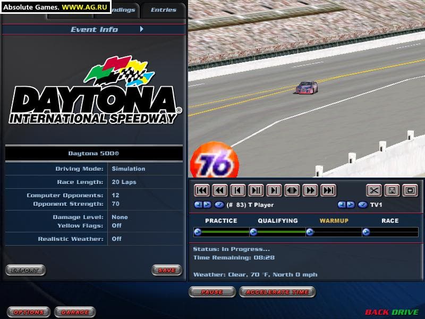Image resolution: width=425 pixels, height=319 pixels.
Task: Fast forward the replay
Action: (310, 190)
